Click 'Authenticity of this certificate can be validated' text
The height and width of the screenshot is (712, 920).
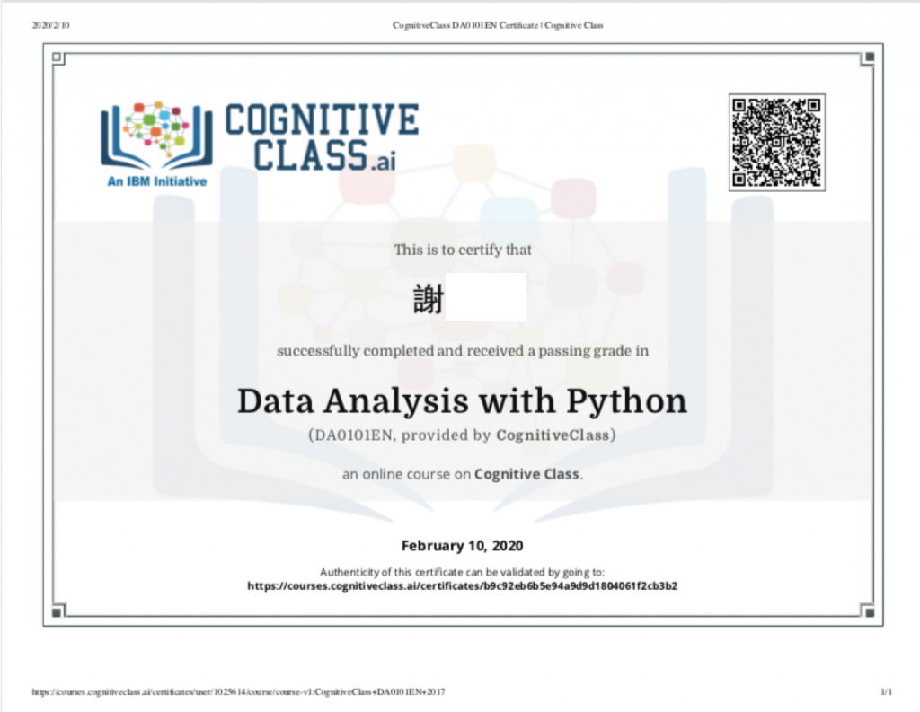point(463,572)
